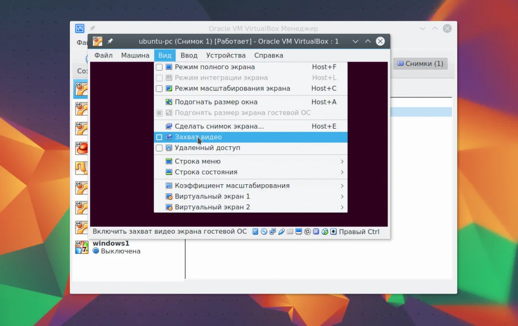The image size is (518, 326).
Task: Click the optical disk status bar icon
Action: tap(264, 232)
